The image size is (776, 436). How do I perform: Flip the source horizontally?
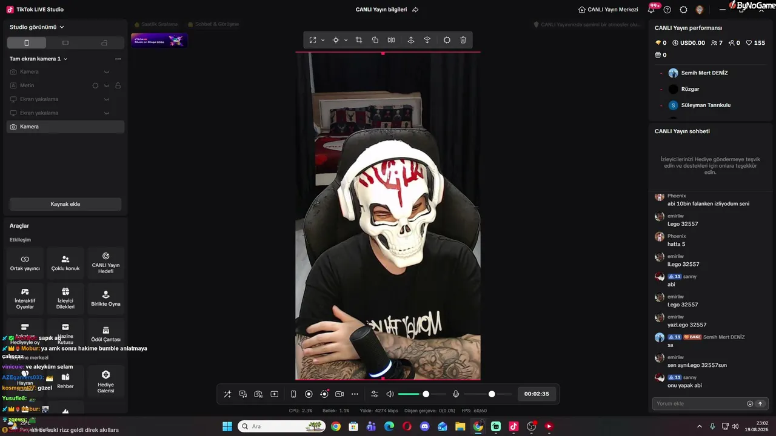click(391, 40)
